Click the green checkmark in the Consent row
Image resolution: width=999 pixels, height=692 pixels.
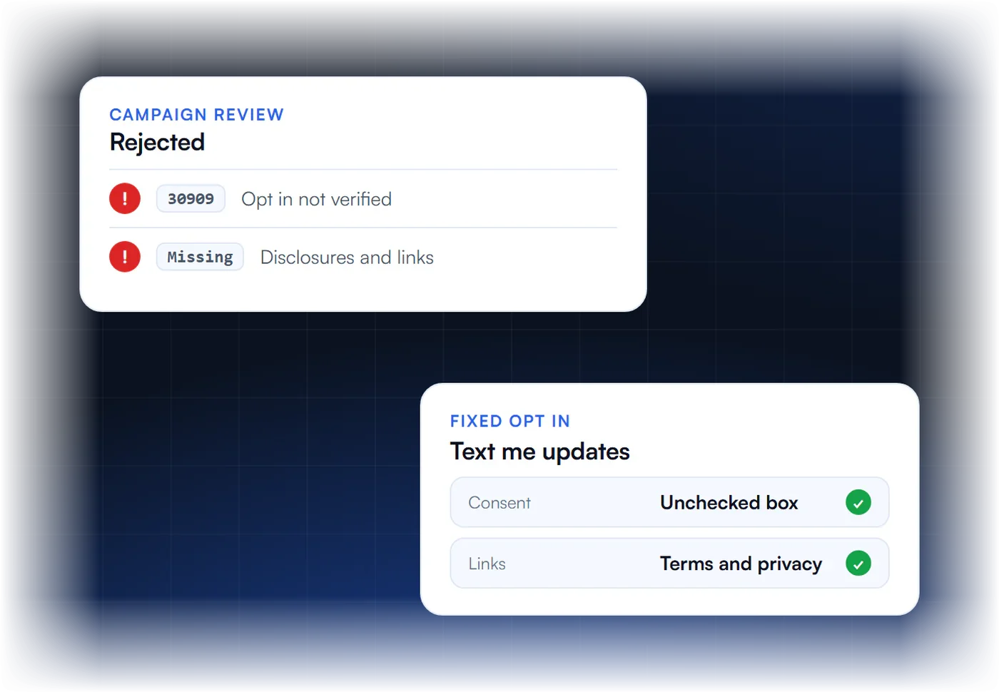coord(858,503)
